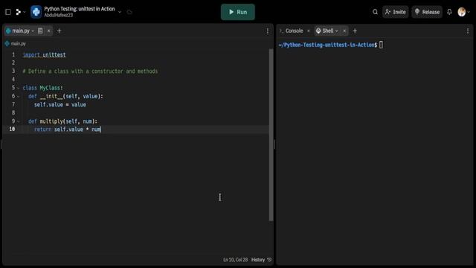Collapse the __init__ method fold arrow
The width and height of the screenshot is (476, 268).
coord(18,96)
